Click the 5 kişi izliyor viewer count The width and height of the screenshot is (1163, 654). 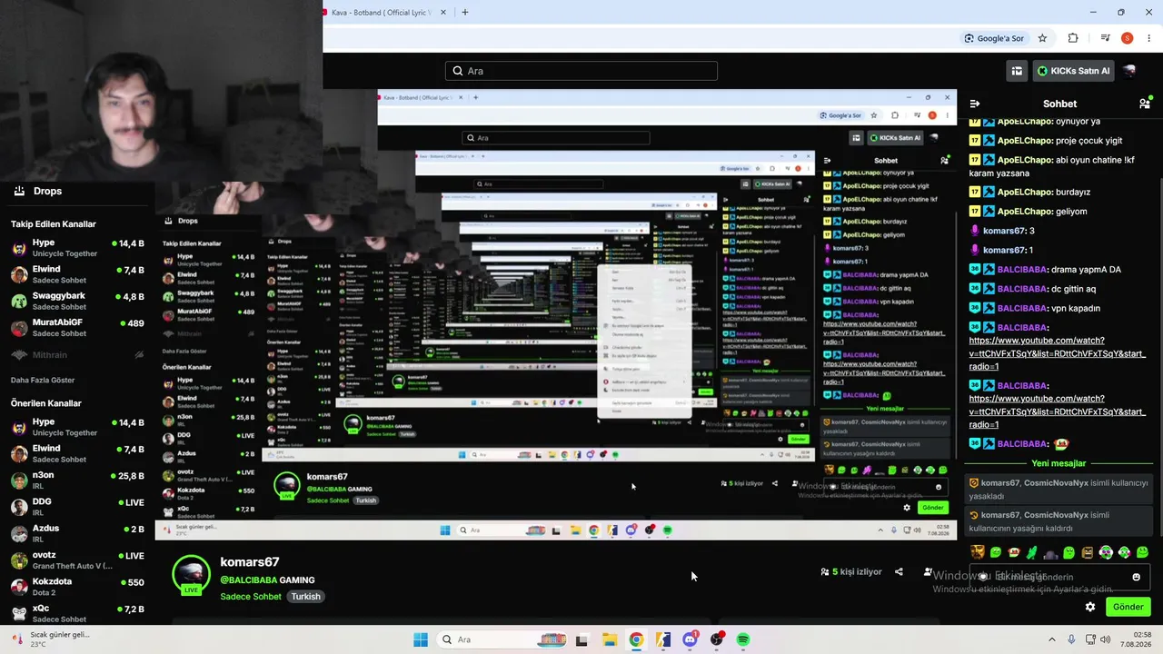tap(851, 572)
